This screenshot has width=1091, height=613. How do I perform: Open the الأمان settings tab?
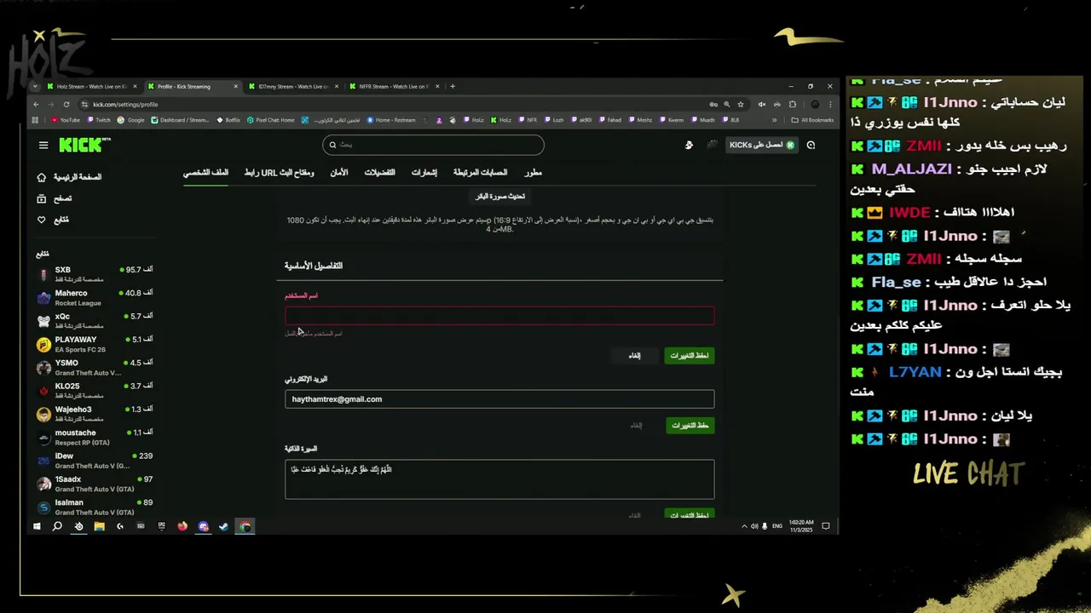pos(339,173)
